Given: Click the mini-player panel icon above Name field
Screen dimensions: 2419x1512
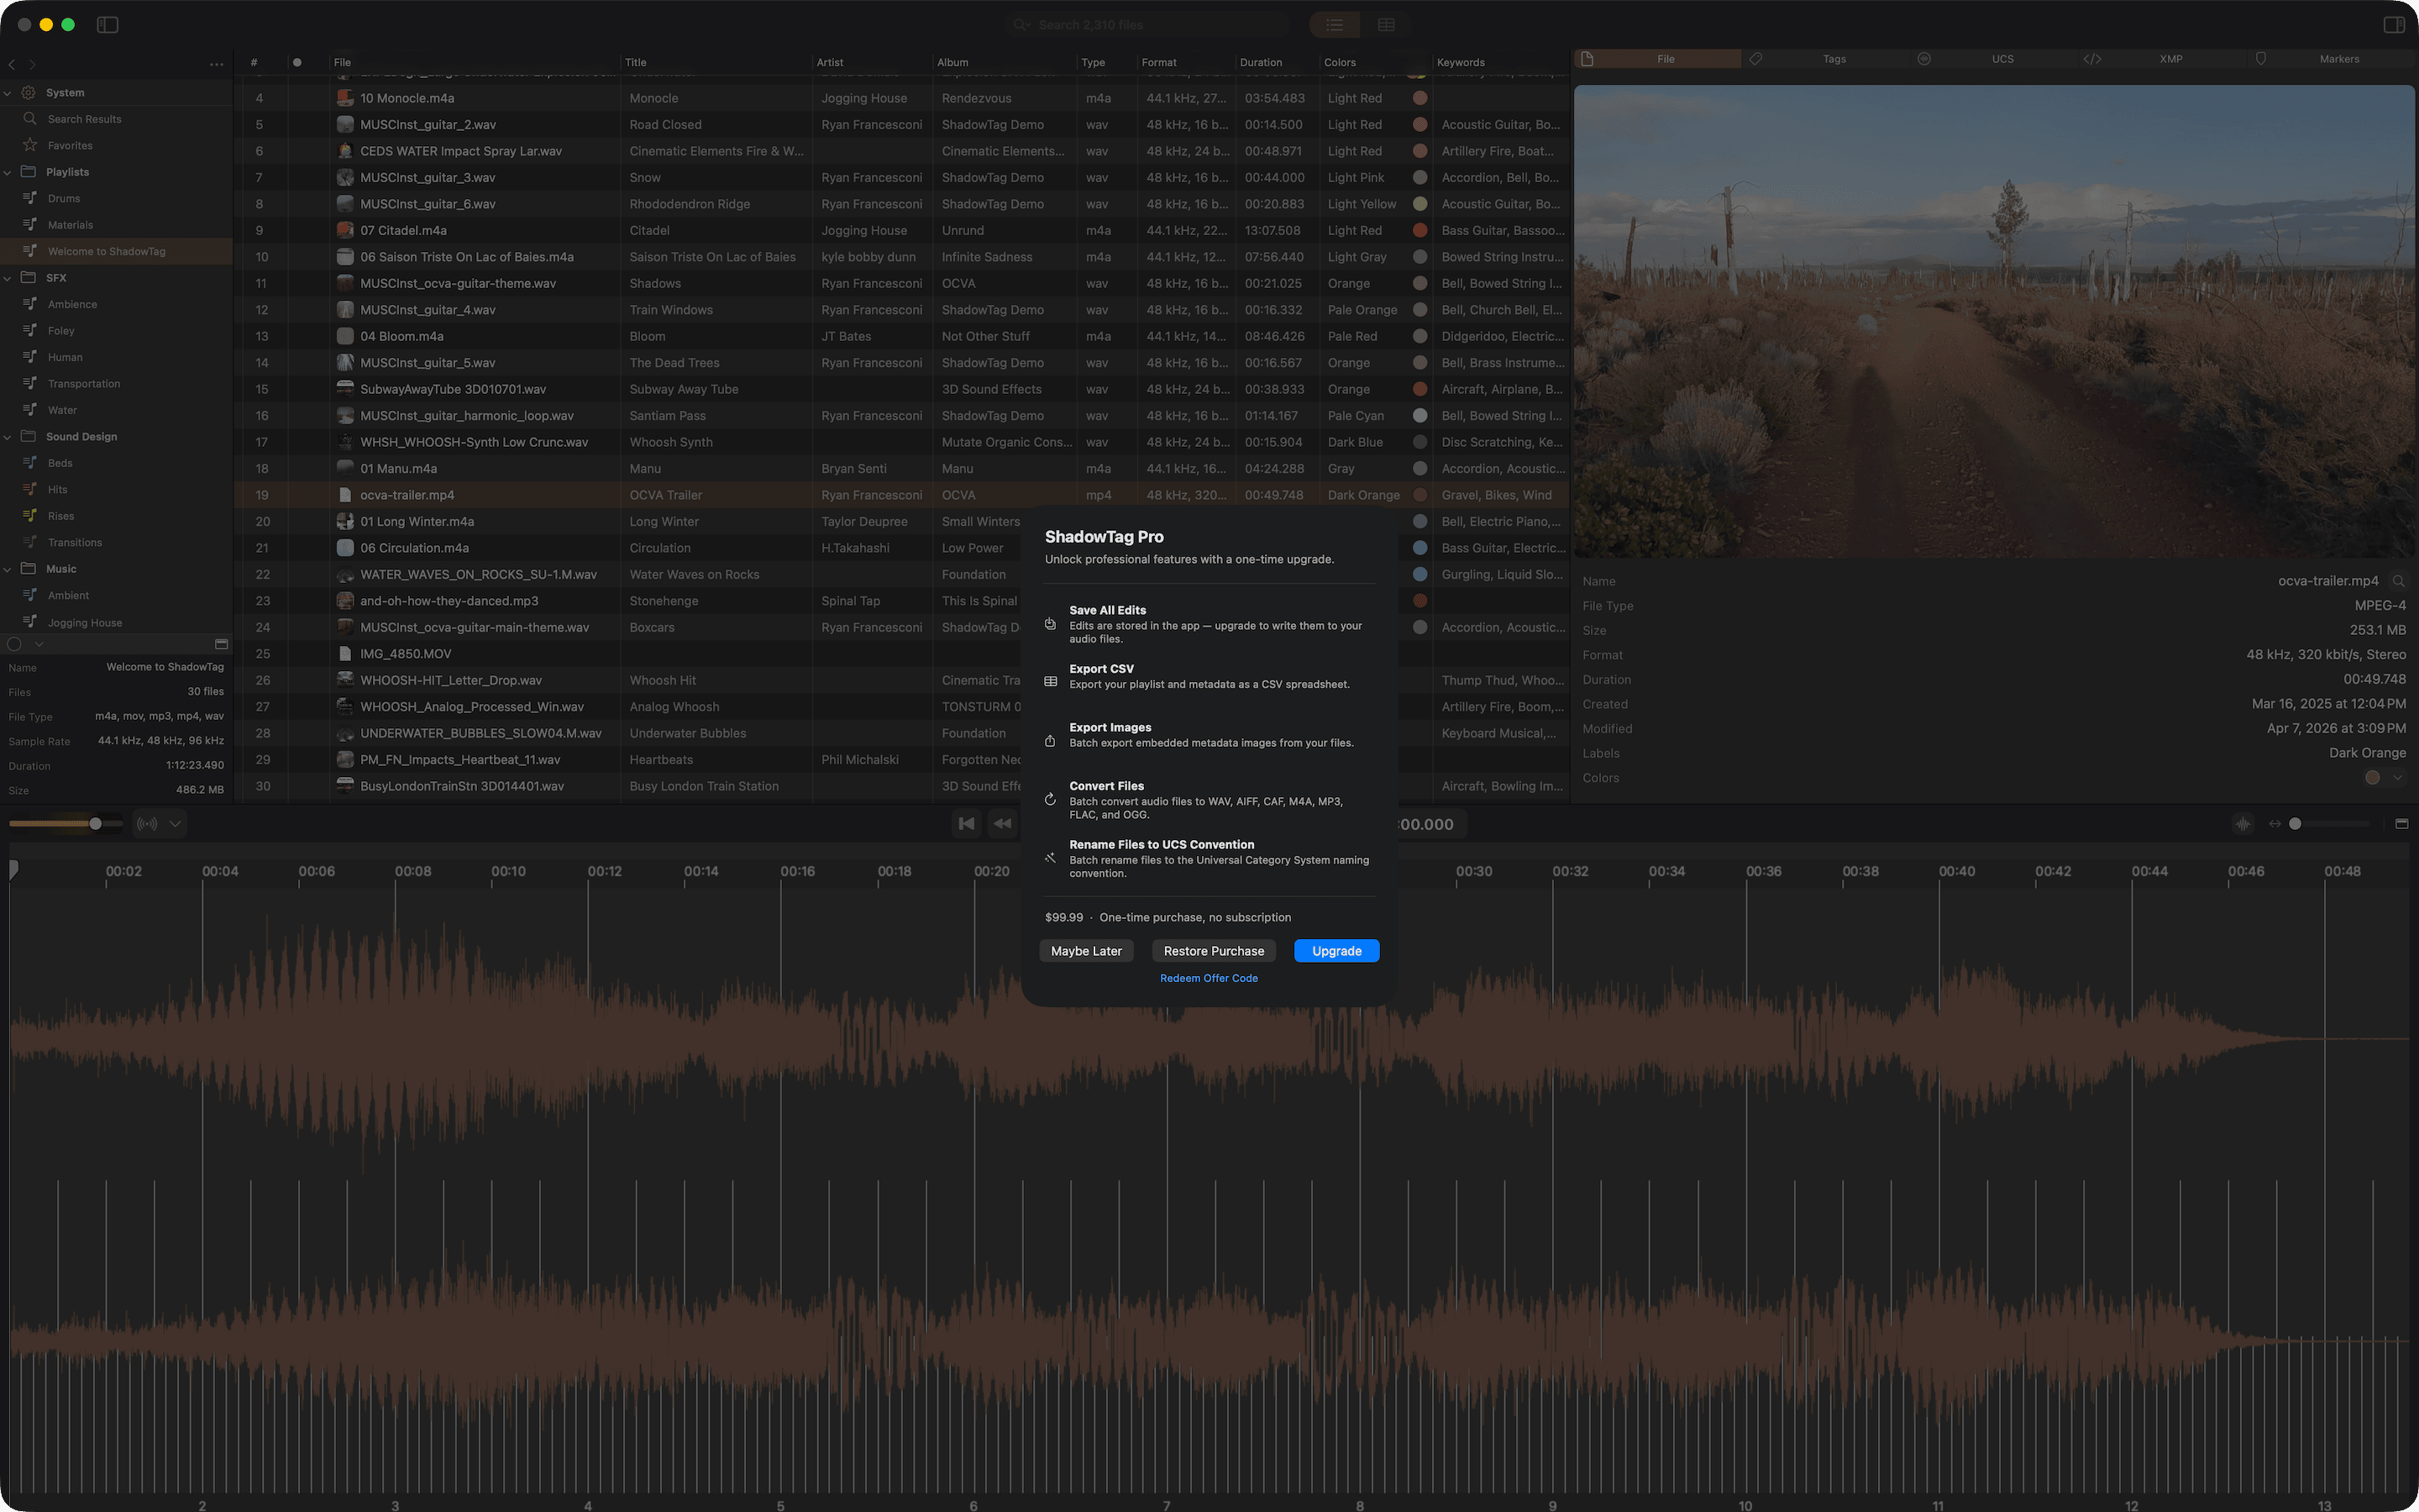Looking at the screenshot, I should tap(222, 644).
